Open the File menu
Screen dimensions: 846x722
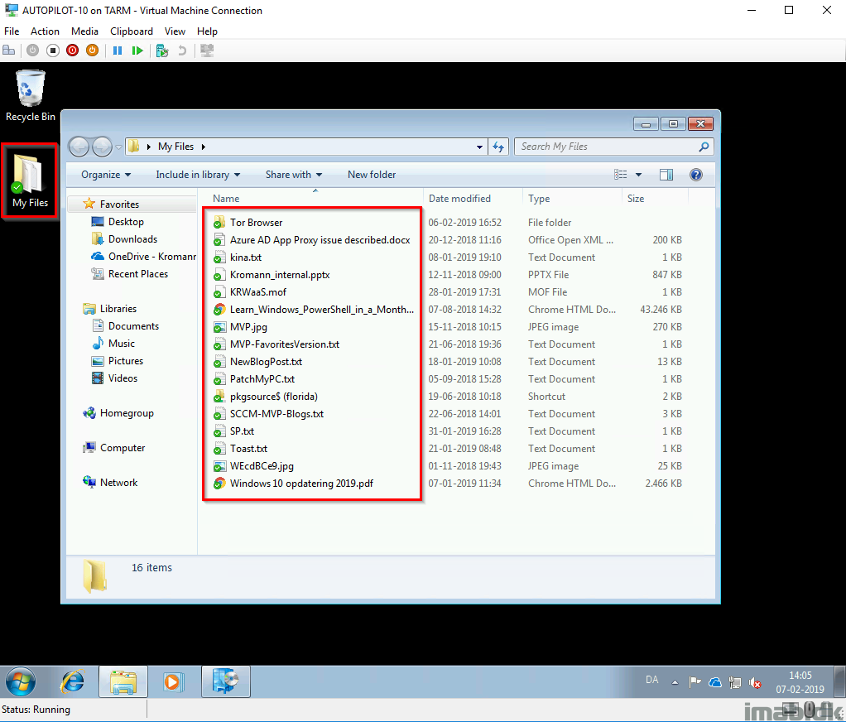coord(12,31)
